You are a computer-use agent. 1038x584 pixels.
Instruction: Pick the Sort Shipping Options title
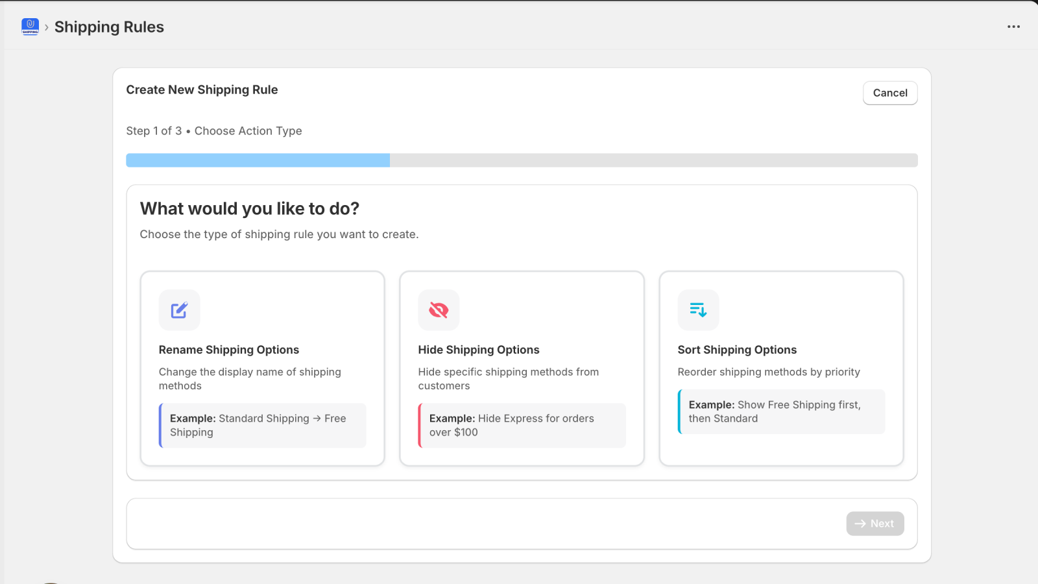[x=736, y=350]
